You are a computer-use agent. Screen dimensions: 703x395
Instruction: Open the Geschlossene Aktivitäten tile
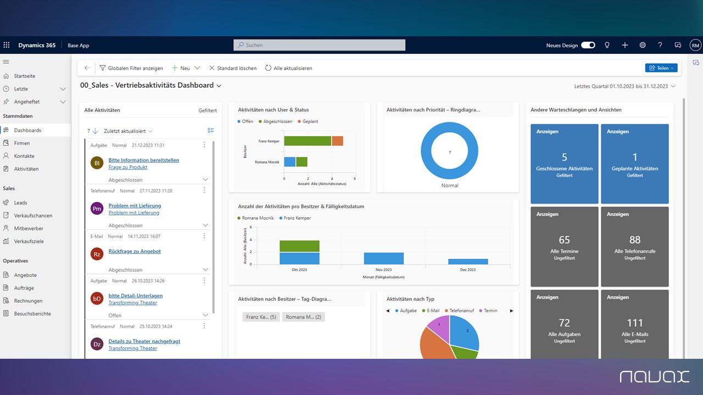pyautogui.click(x=565, y=163)
